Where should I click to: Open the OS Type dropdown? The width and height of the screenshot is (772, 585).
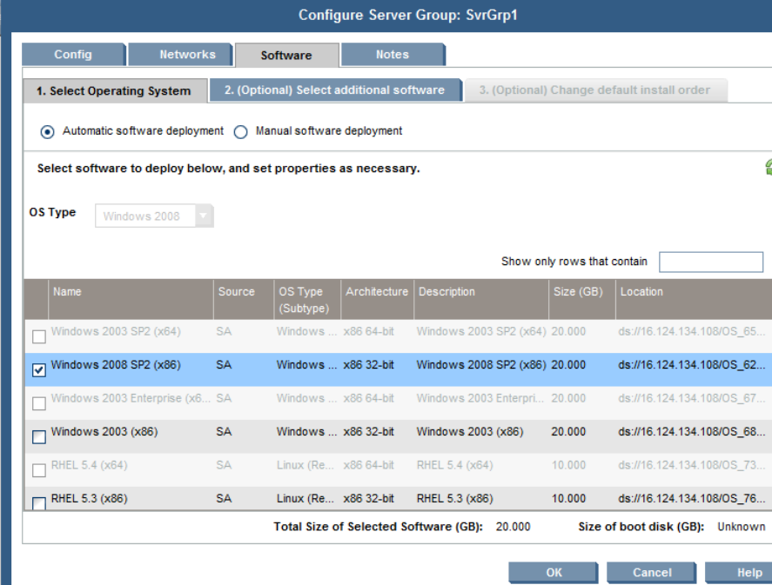click(x=204, y=216)
